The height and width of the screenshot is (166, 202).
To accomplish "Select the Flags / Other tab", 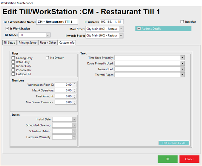I will [x=47, y=43].
